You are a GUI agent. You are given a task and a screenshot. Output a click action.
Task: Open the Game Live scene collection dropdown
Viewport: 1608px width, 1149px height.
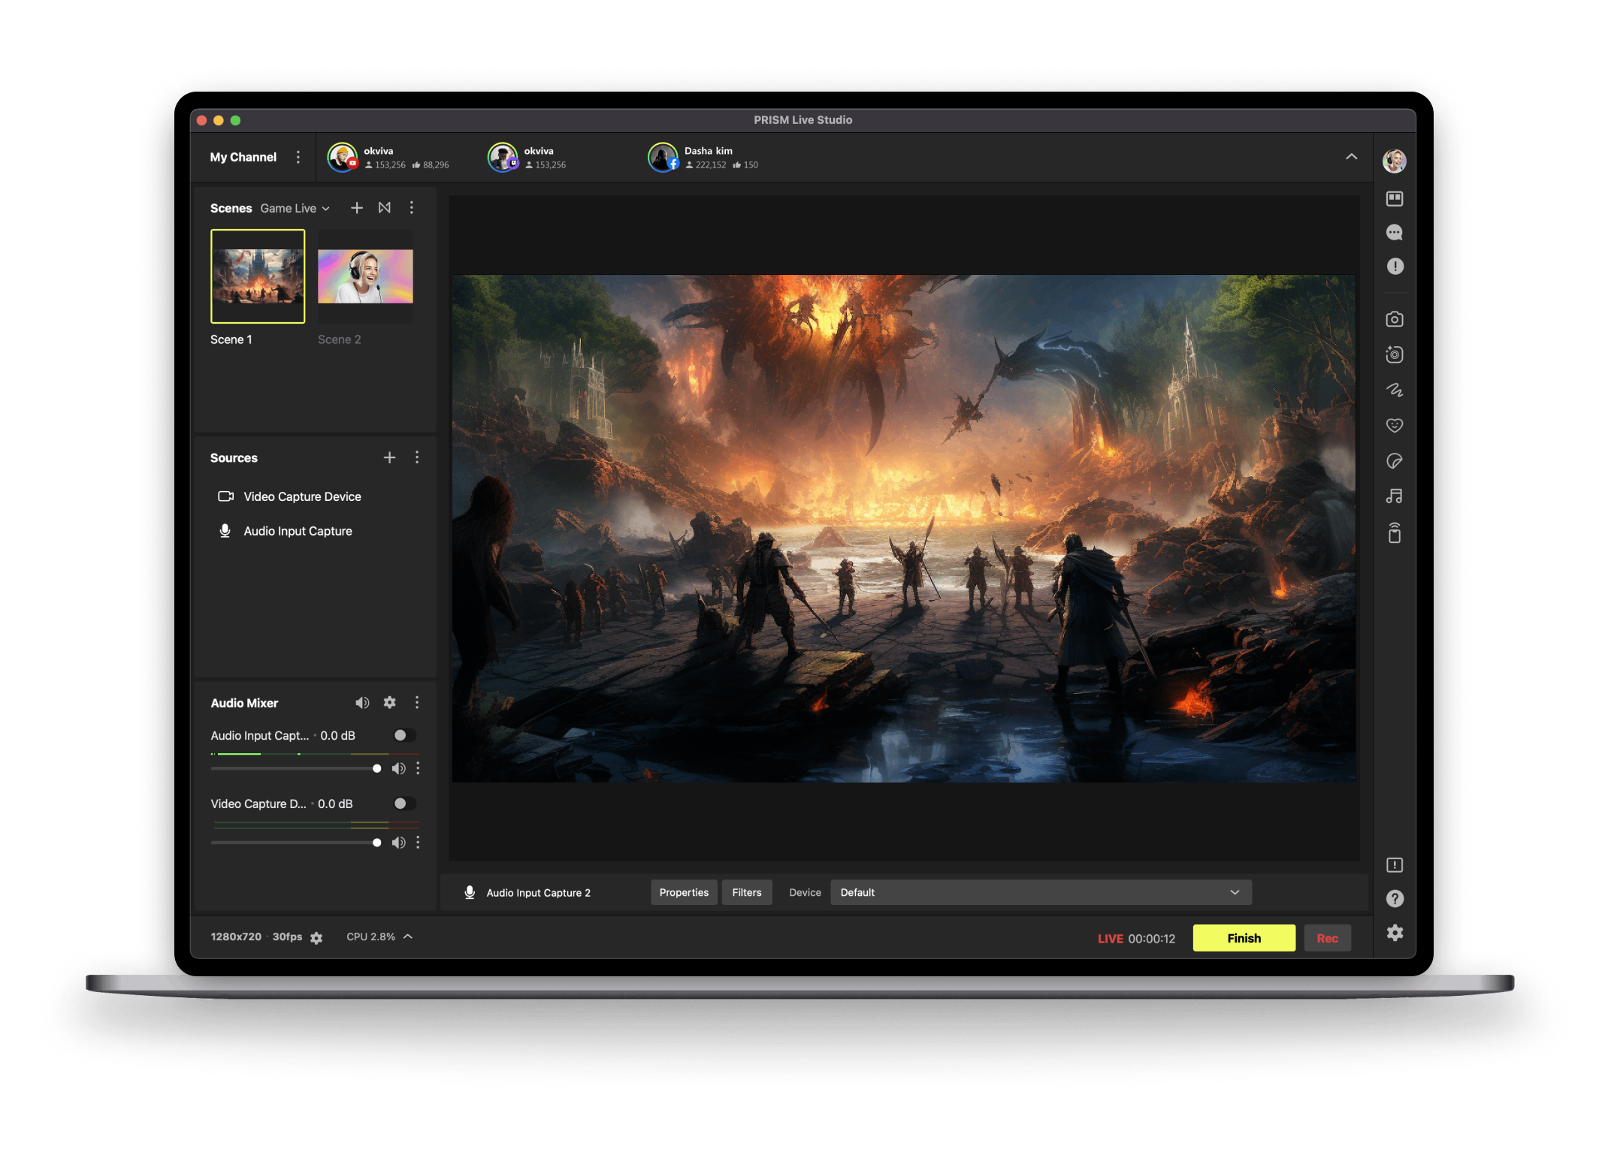(x=295, y=208)
